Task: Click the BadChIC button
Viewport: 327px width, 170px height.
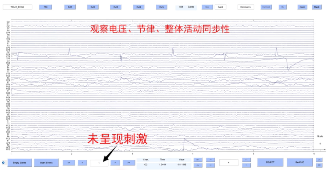Action: tap(299, 162)
